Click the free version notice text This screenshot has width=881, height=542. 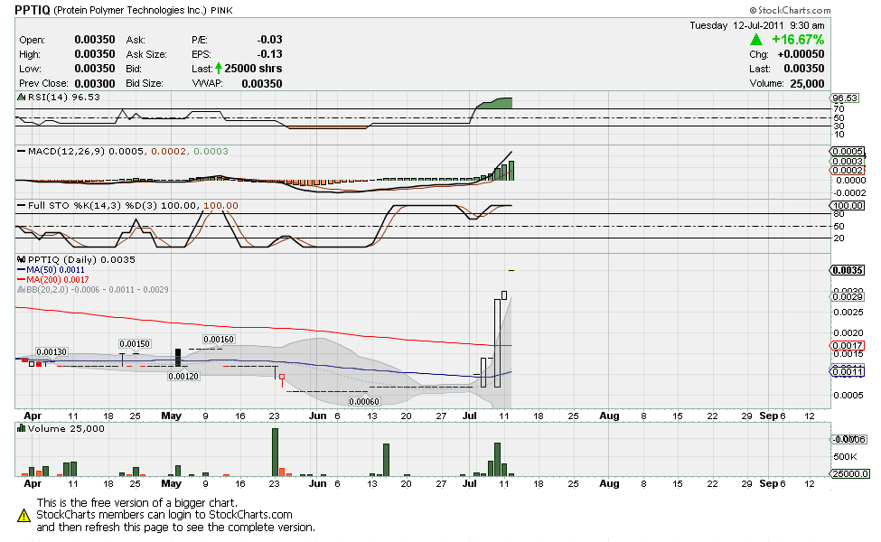coord(176,515)
